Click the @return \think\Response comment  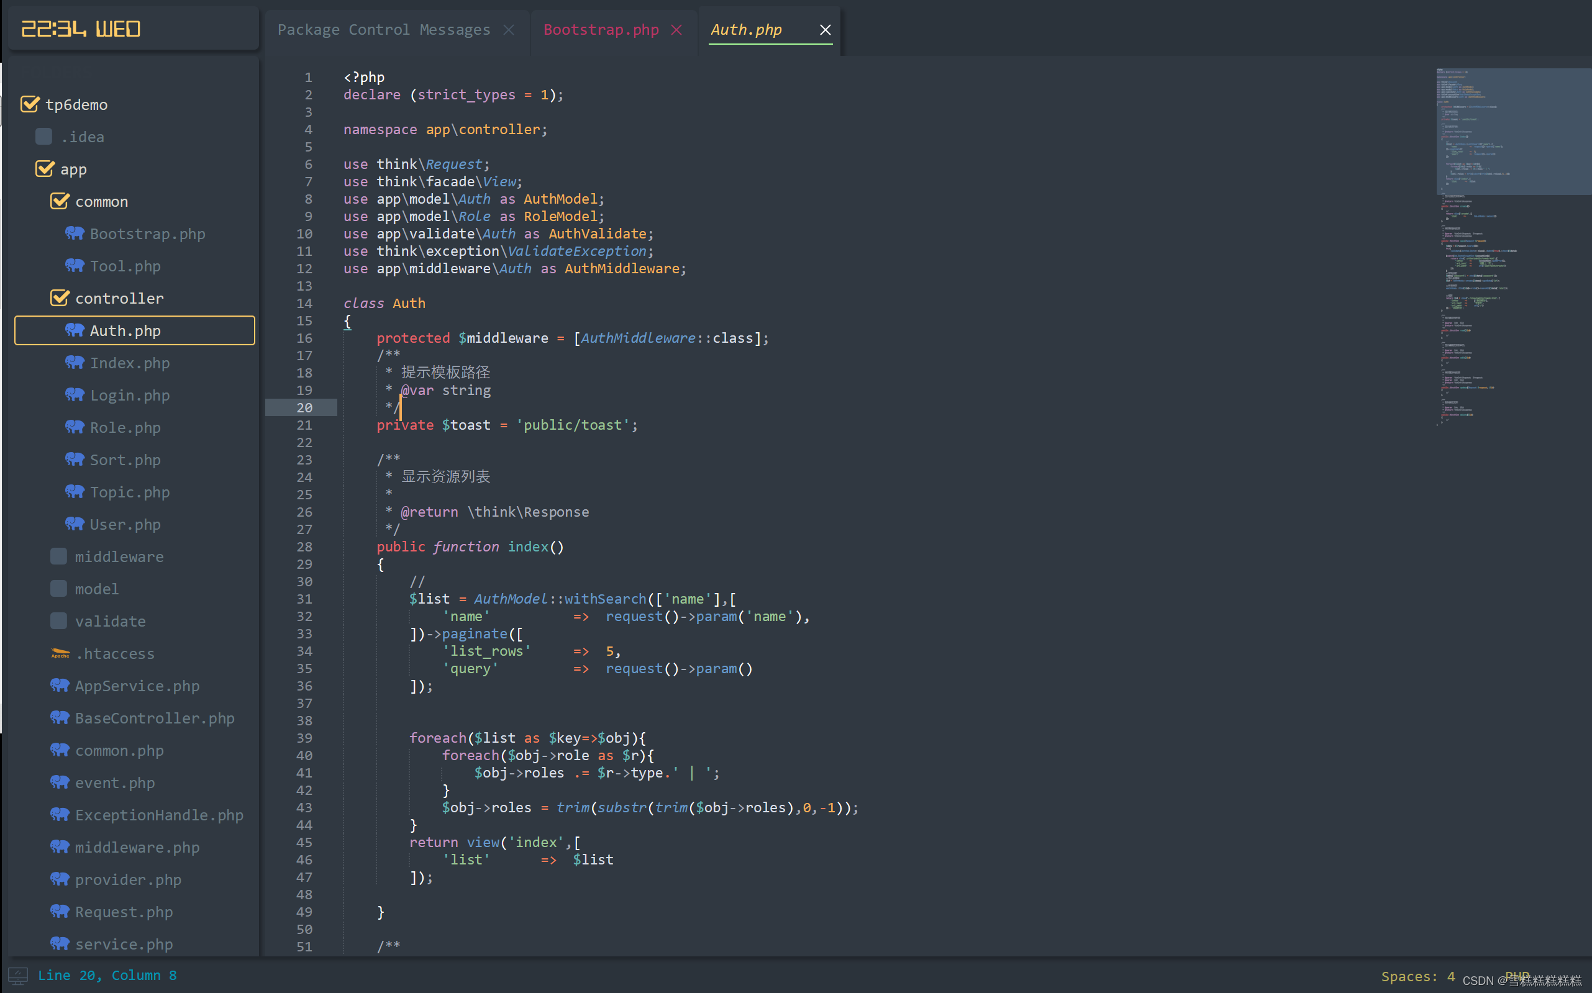494,512
